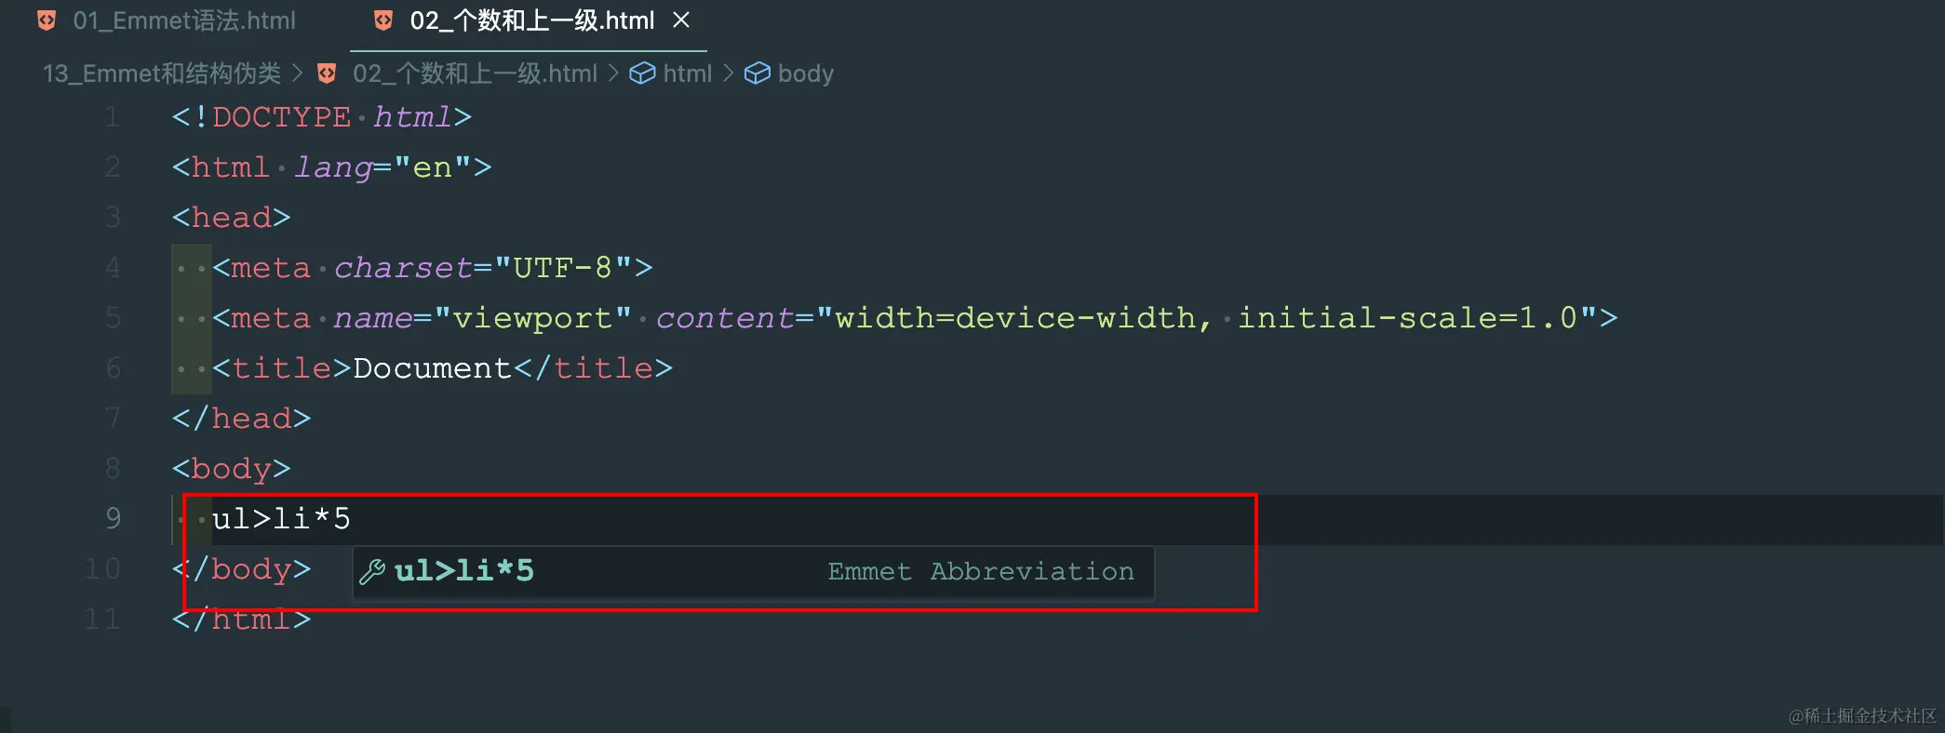Select the body breadcrumb symbol

(806, 73)
